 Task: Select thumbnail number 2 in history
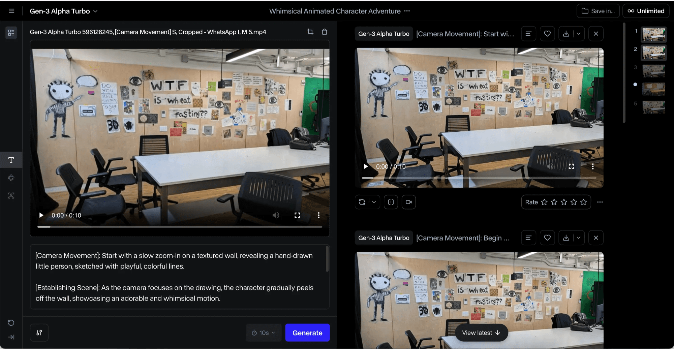pos(653,53)
